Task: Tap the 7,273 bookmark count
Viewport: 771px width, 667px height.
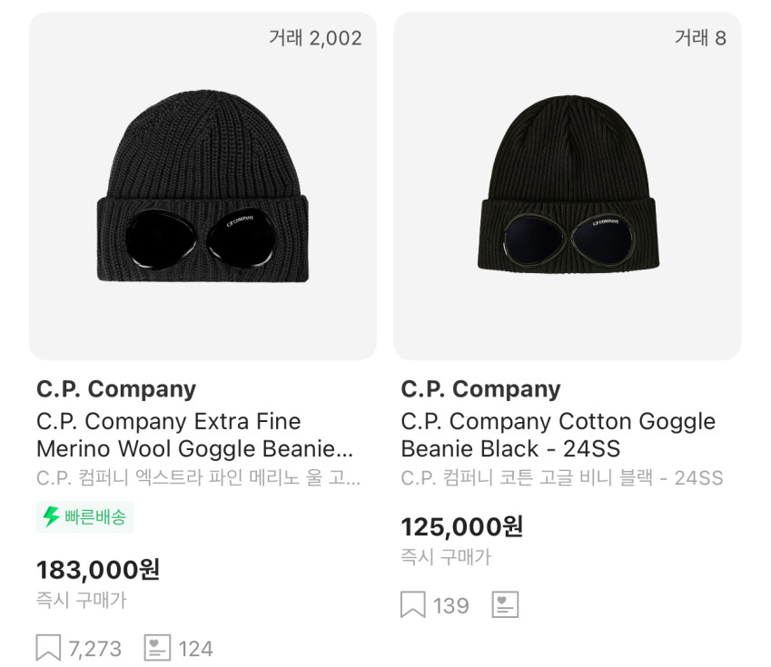Action: [x=95, y=649]
